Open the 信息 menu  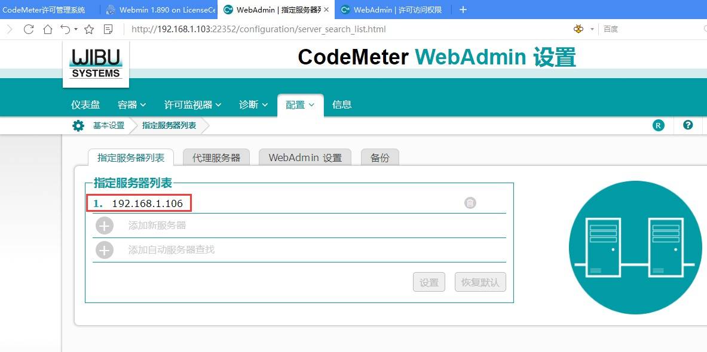pos(342,105)
